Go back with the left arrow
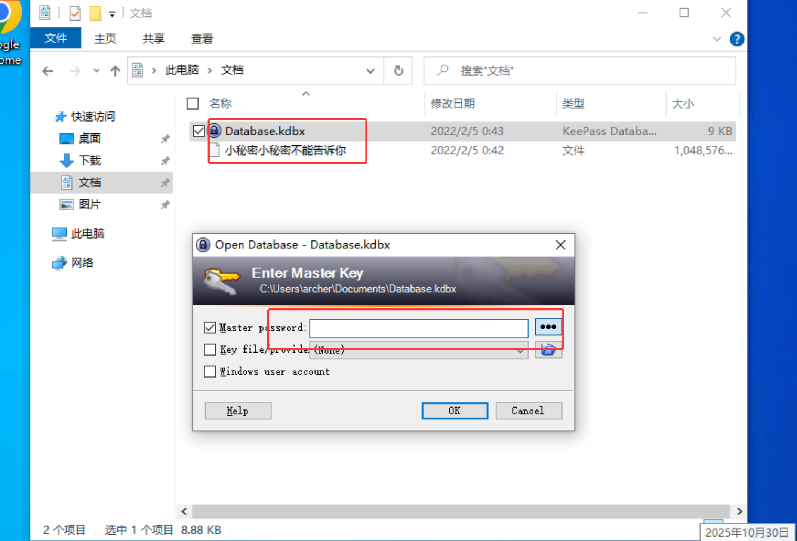This screenshot has height=541, width=797. (48, 71)
